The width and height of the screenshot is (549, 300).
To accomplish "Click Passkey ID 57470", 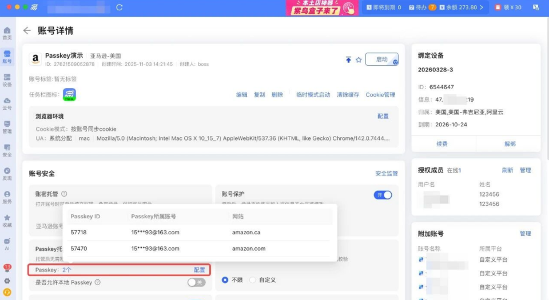I will tap(79, 248).
